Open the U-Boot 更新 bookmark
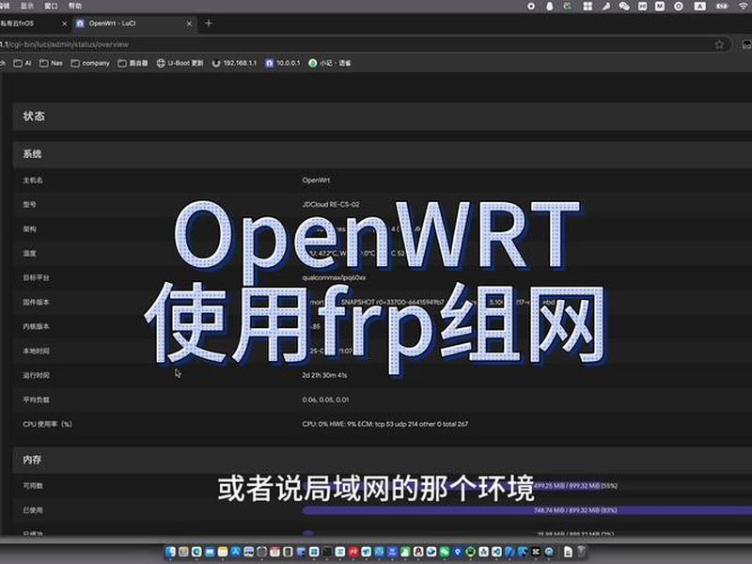Viewport: 752px width, 564px height. click(180, 63)
